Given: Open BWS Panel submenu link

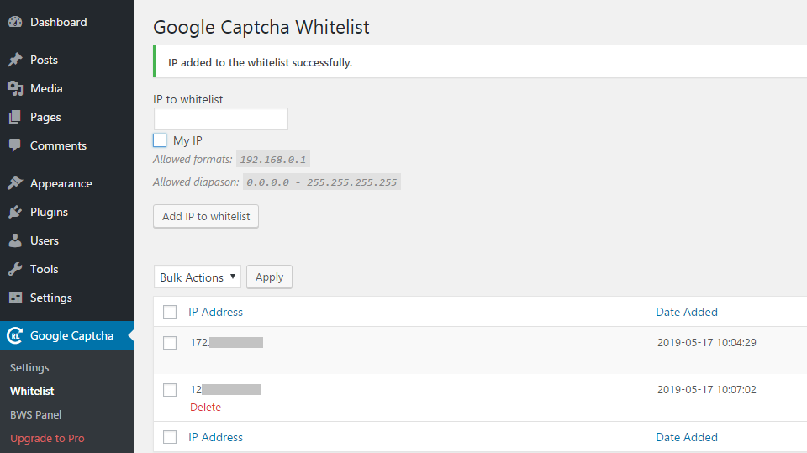Looking at the screenshot, I should click(x=35, y=415).
